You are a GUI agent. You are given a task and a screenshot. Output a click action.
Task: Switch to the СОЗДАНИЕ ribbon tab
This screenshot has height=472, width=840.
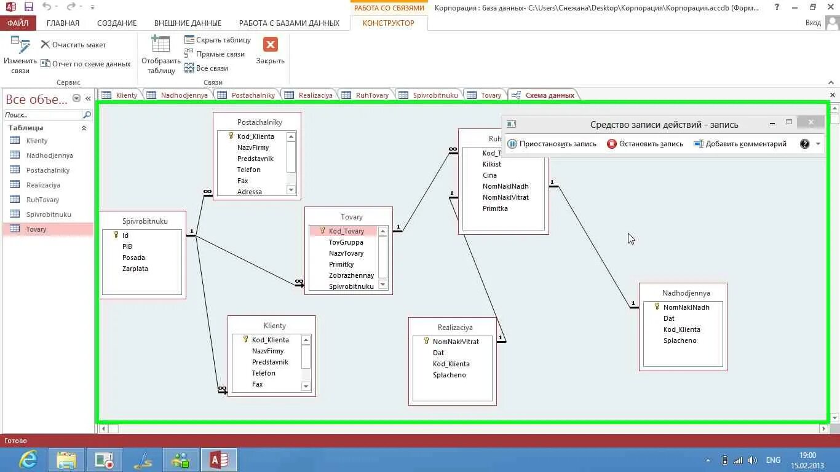tap(117, 23)
